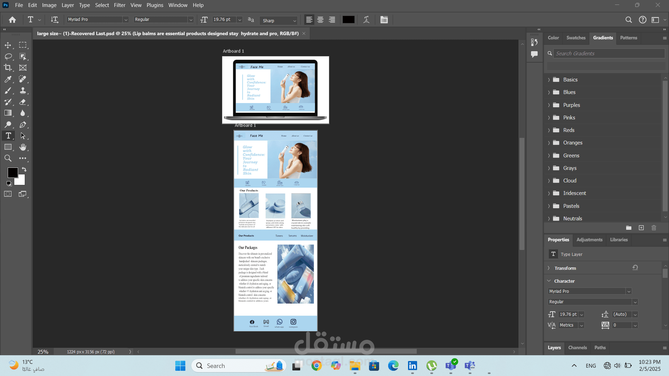This screenshot has height=376, width=669.
Task: Create new gradient group folder
Action: [629, 228]
